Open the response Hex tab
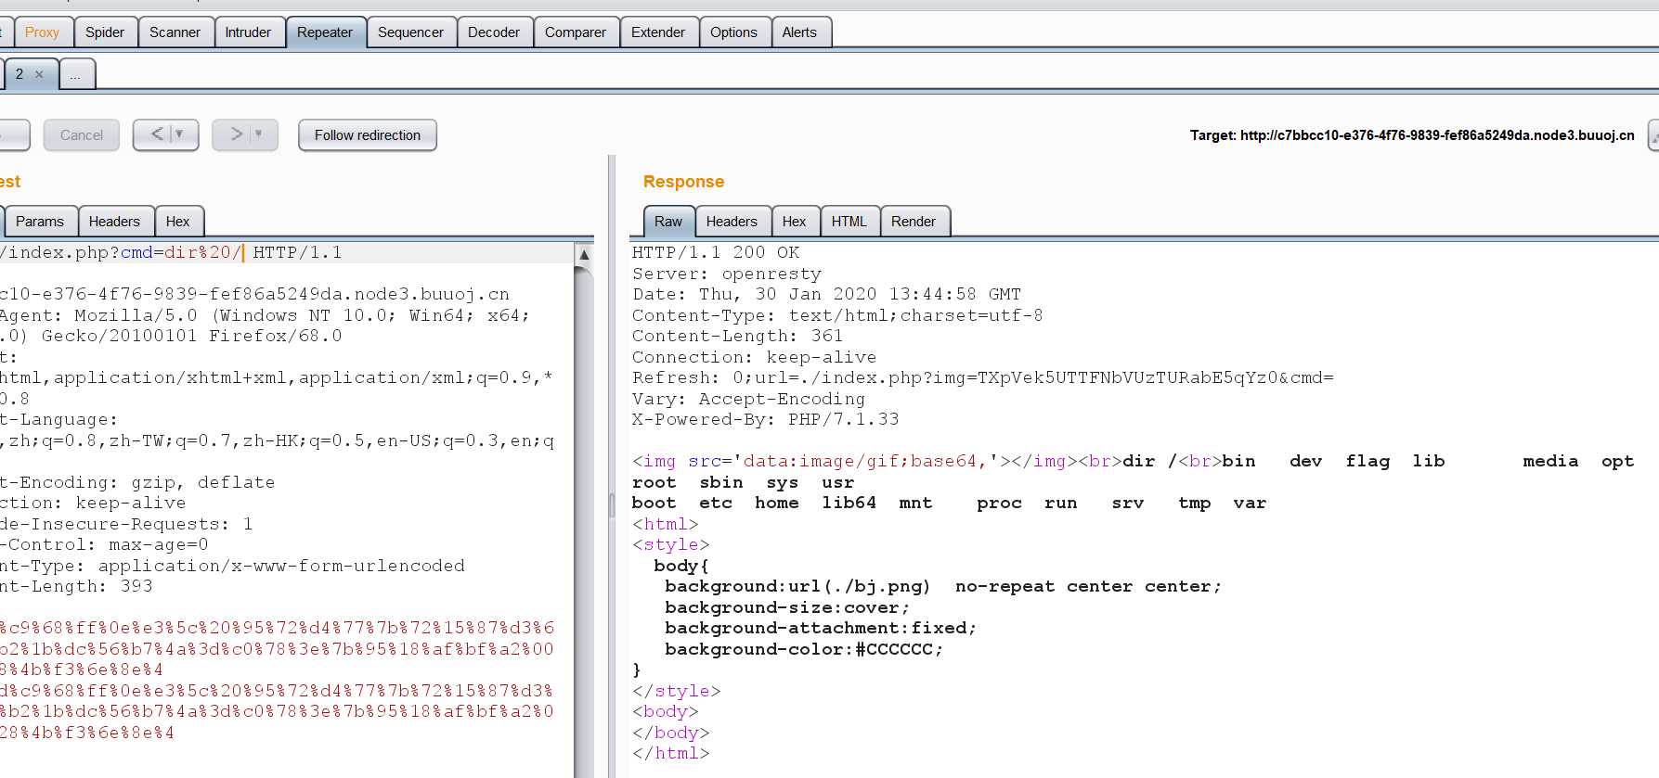This screenshot has height=778, width=1659. pyautogui.click(x=794, y=222)
